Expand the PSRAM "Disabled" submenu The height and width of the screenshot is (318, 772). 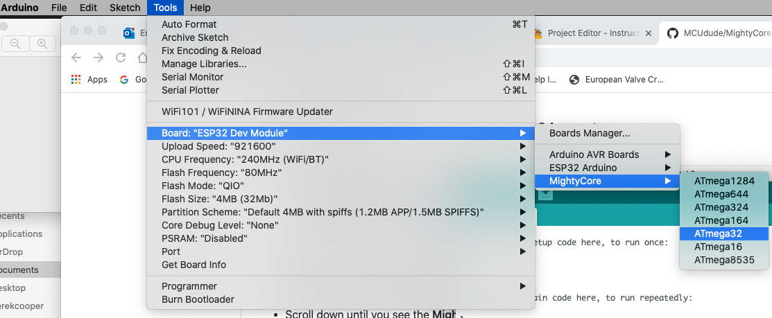[x=341, y=238]
